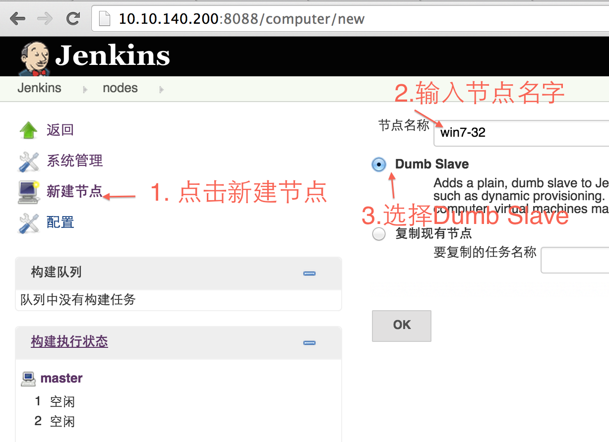This screenshot has height=442, width=609.
Task: Click the Dumb Slave label
Action: (432, 164)
